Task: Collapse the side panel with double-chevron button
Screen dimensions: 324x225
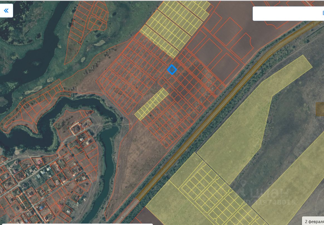Action: [6, 11]
